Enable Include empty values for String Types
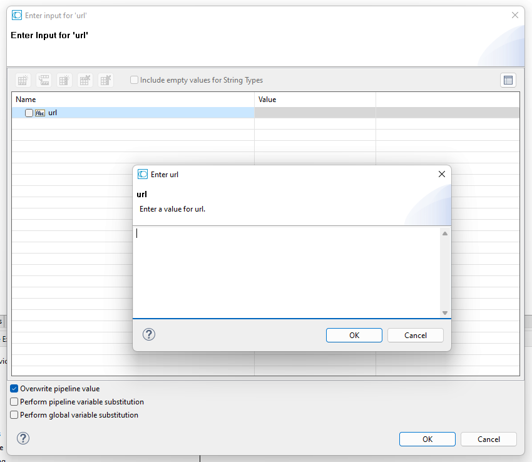The width and height of the screenshot is (532, 462). tap(134, 80)
